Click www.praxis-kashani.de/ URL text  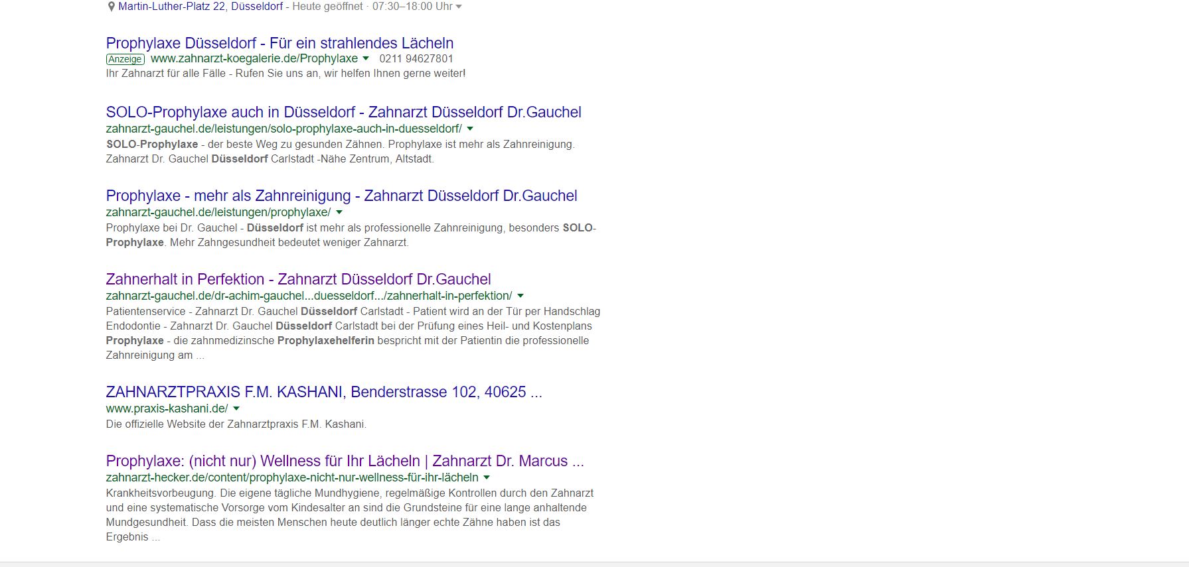pyautogui.click(x=167, y=409)
